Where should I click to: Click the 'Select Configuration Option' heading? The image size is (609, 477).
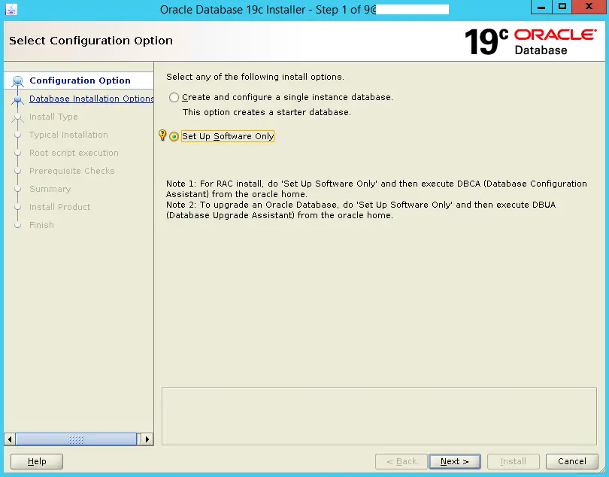click(x=91, y=41)
